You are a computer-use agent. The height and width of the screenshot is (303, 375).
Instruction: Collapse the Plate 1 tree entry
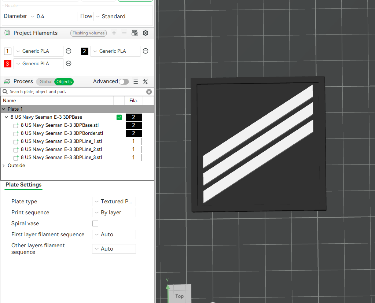click(x=4, y=109)
